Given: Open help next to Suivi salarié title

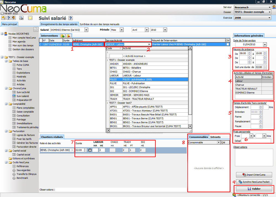Looking at the screenshot, I should coord(71,18).
